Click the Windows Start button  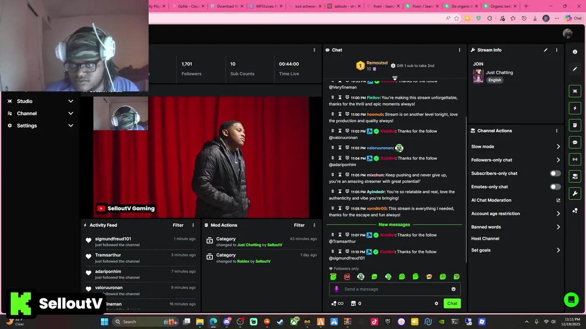click(104, 322)
